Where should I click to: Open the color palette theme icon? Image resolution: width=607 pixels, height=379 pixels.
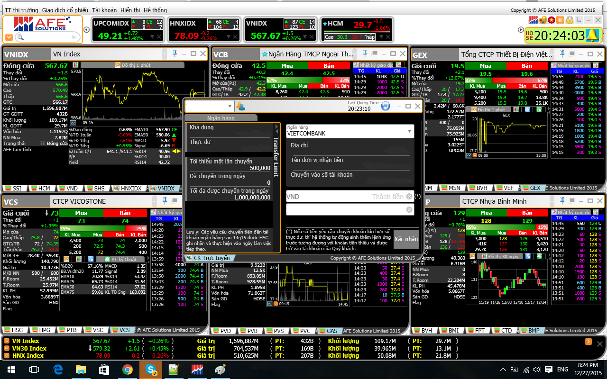(x=543, y=20)
